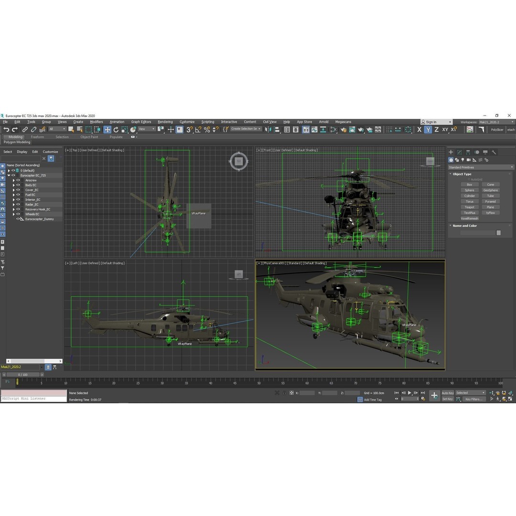Image resolution: width=516 pixels, height=516 pixels.
Task: Select the Select and Rotate tool
Action: (x=116, y=129)
